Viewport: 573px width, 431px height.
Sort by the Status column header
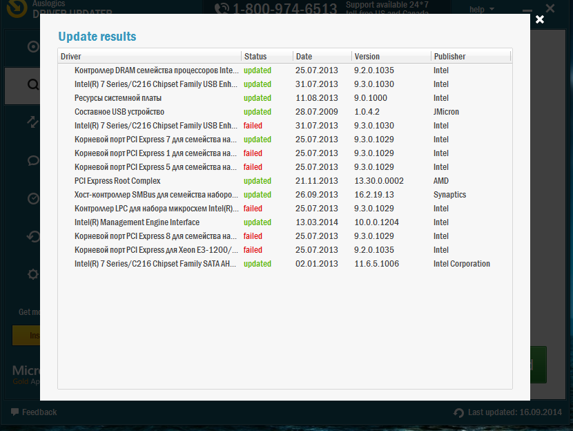click(x=267, y=57)
